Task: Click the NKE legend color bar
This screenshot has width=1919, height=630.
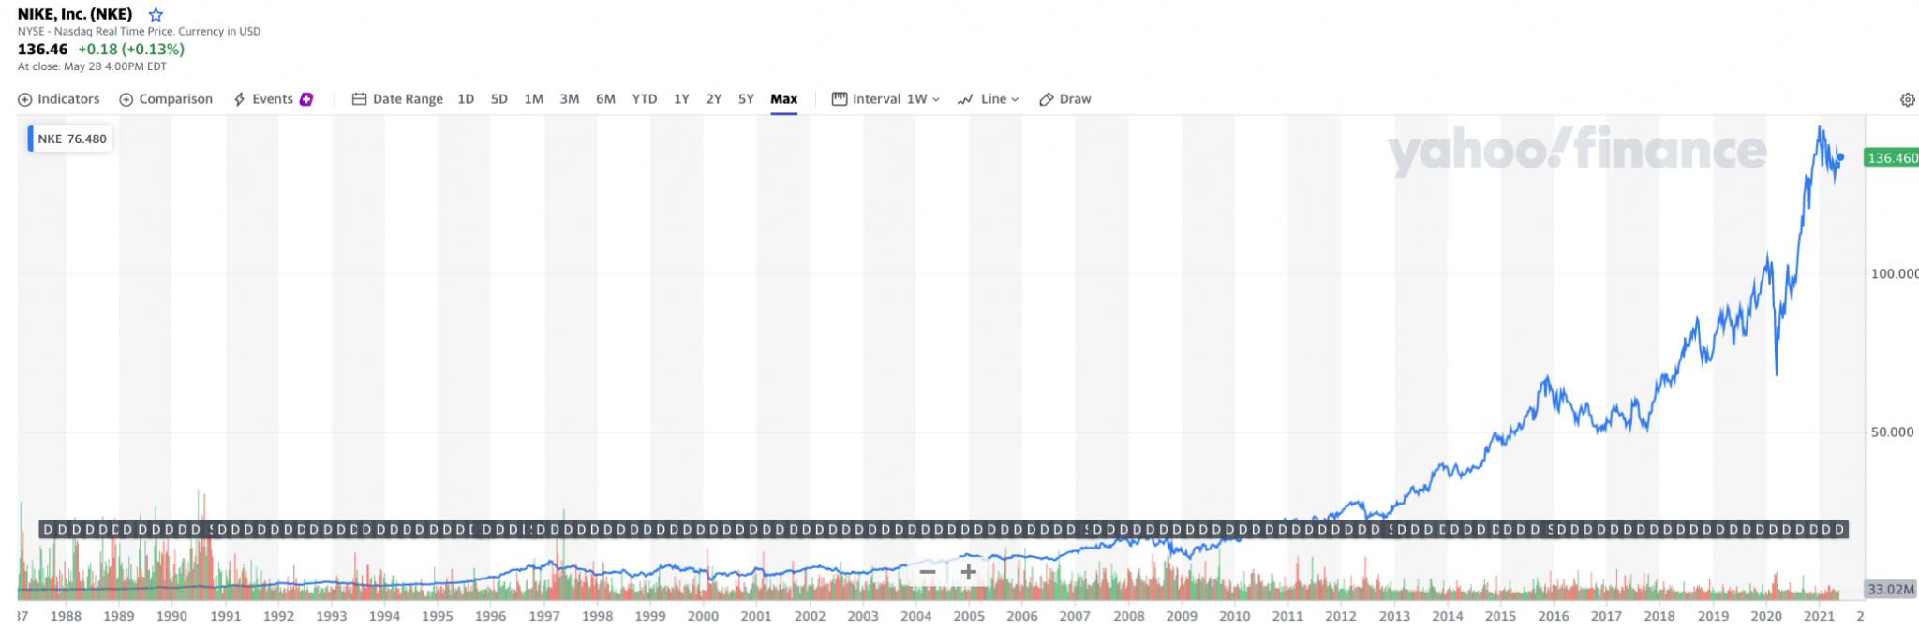Action: [x=31, y=139]
